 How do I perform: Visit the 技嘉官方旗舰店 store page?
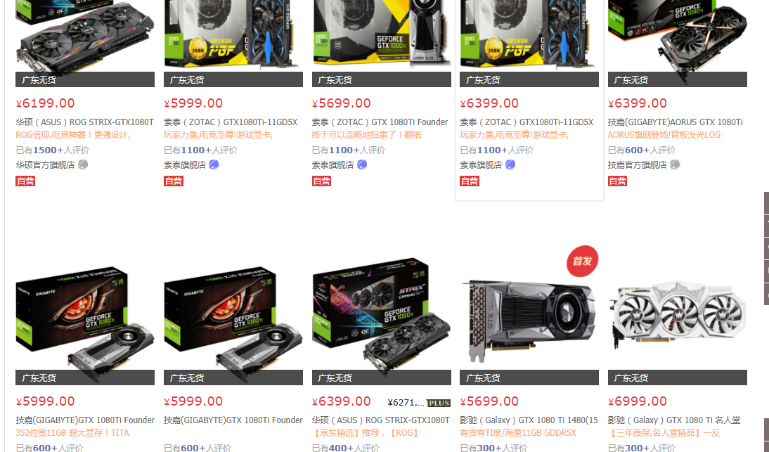point(638,164)
